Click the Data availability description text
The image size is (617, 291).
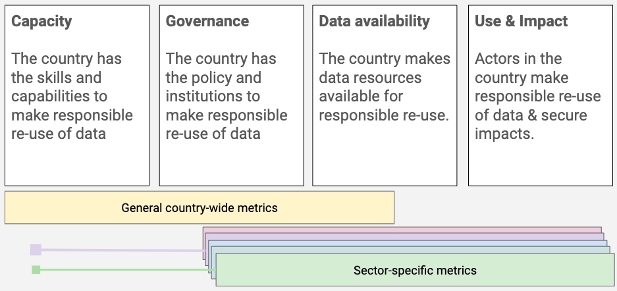[x=385, y=86]
